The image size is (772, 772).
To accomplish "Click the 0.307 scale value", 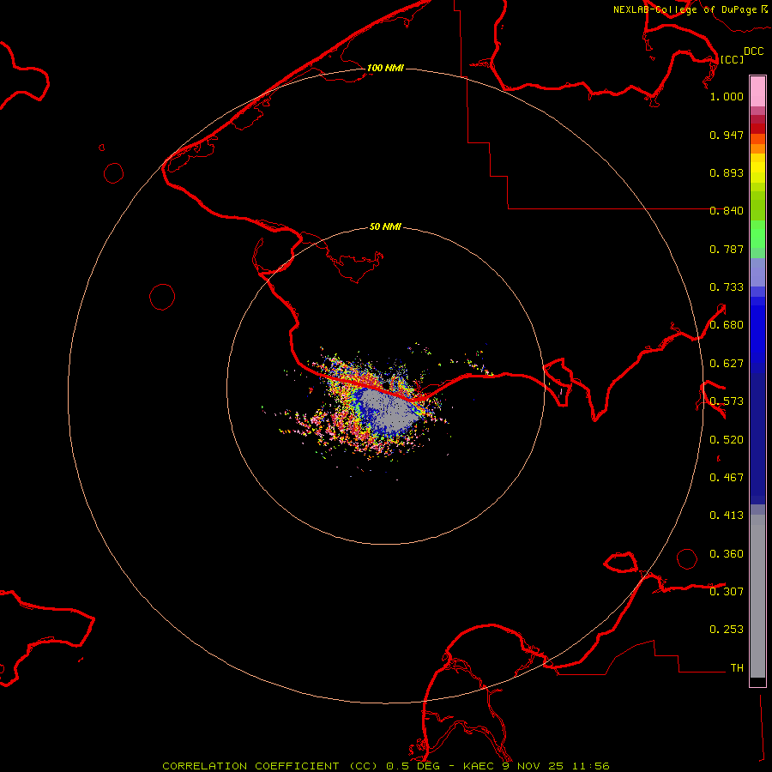I will point(727,591).
